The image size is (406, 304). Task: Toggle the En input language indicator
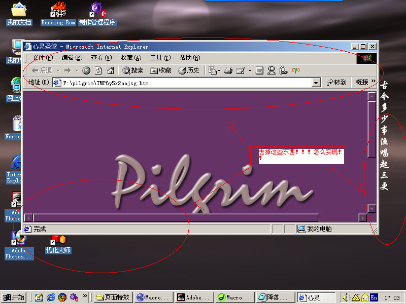click(x=374, y=297)
